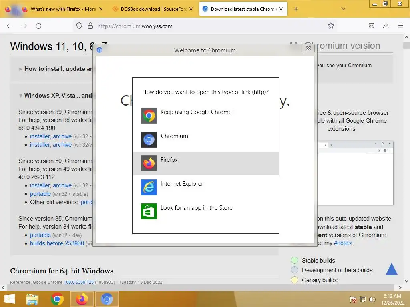Close the DOSBox download tab
Viewport: 410px width, 307px height.
coord(191,9)
